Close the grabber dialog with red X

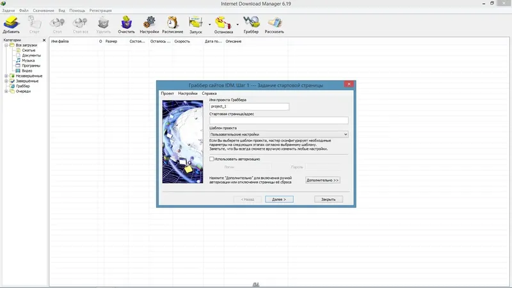tap(349, 84)
